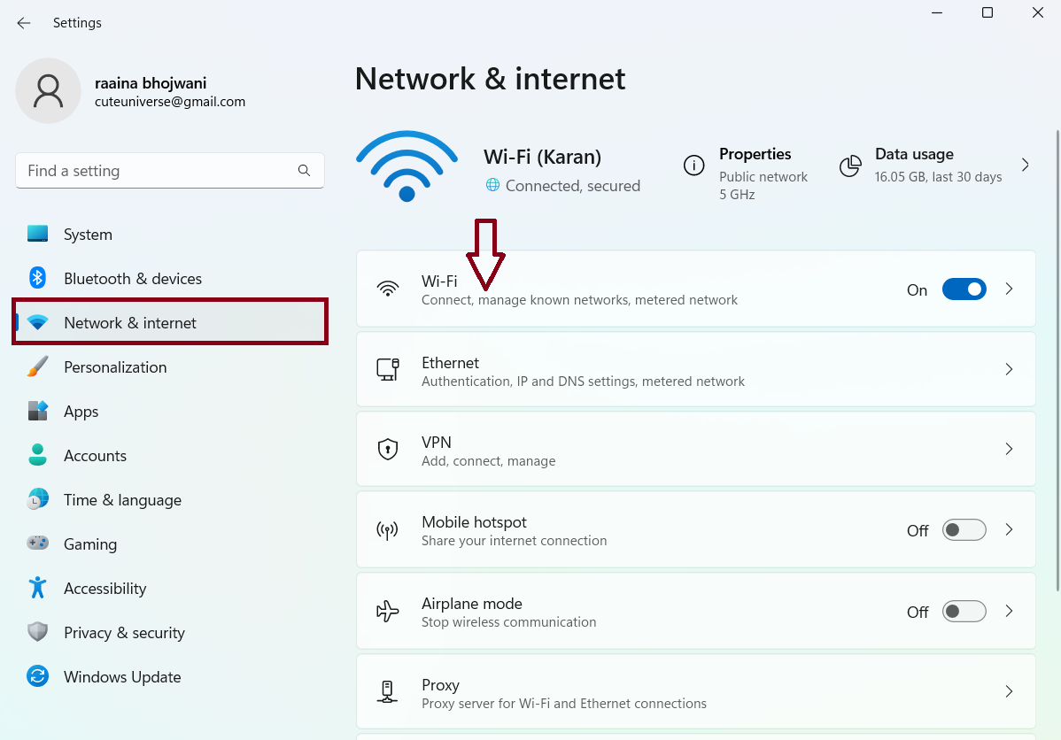This screenshot has width=1061, height=740.
Task: Open the VPN add, connect, manage row
Action: pyautogui.click(x=620, y=450)
